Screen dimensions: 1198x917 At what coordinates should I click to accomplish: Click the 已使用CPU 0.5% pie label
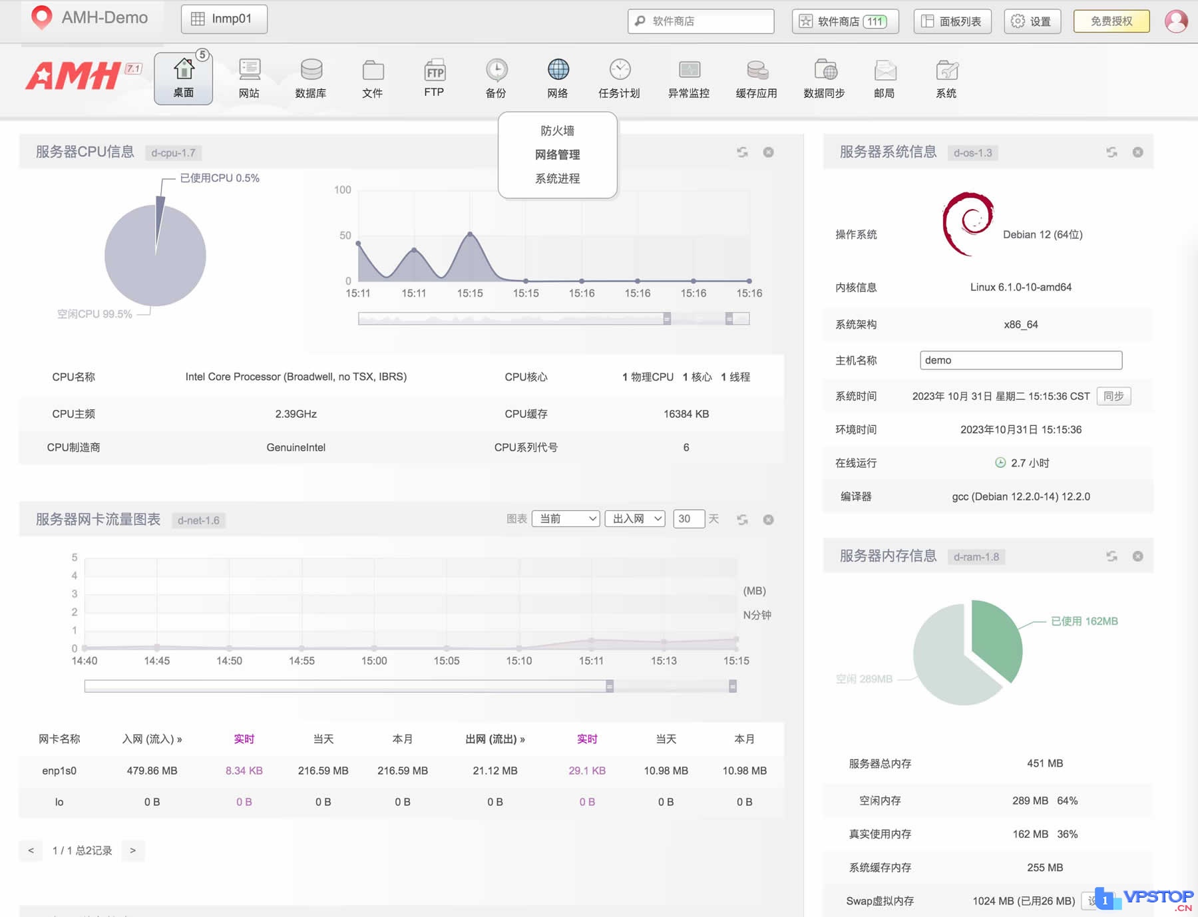coord(220,178)
